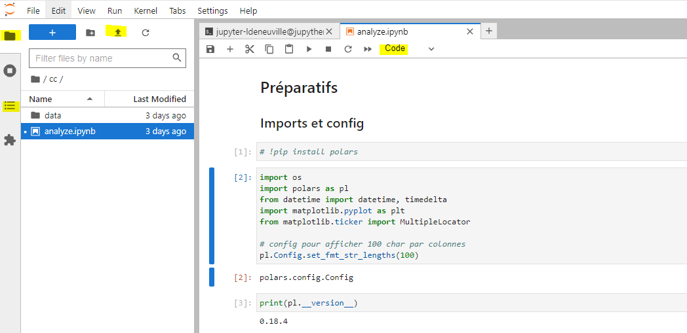Screen dimensions: 687x333
Task: Open the extension manager puzzle icon
Action: pyautogui.click(x=10, y=140)
